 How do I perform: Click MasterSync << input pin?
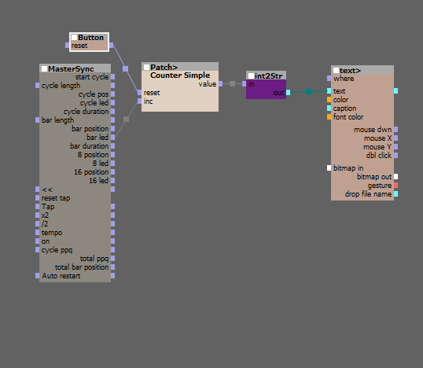pyautogui.click(x=37, y=190)
